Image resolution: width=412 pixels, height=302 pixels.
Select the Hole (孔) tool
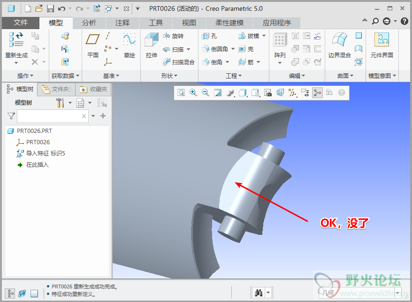pos(209,36)
